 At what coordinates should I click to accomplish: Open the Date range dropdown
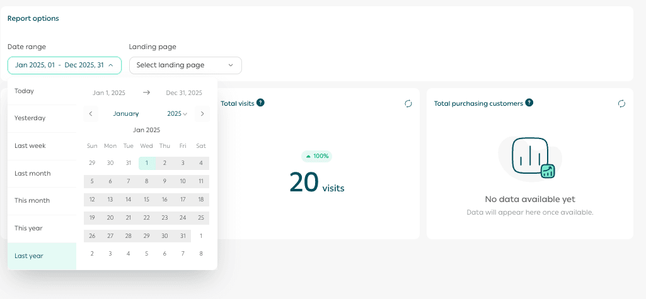pyautogui.click(x=64, y=65)
